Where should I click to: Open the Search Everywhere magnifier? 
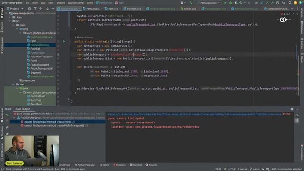290,3
